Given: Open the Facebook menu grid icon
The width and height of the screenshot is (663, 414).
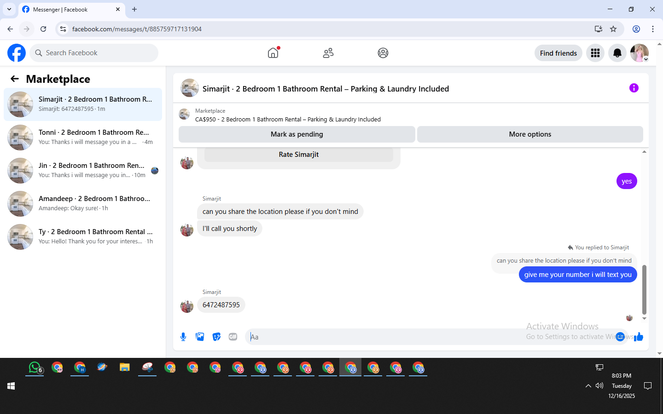Looking at the screenshot, I should (x=595, y=53).
